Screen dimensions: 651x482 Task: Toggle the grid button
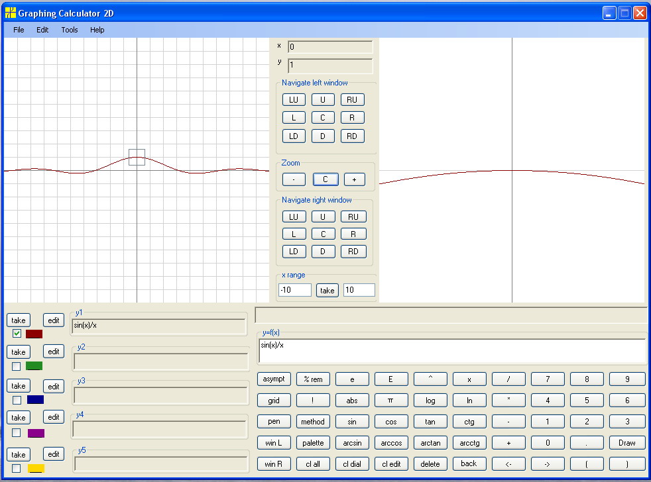click(x=274, y=401)
